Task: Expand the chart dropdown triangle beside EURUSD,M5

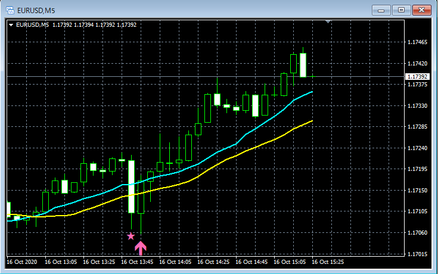Action: (x=11, y=25)
